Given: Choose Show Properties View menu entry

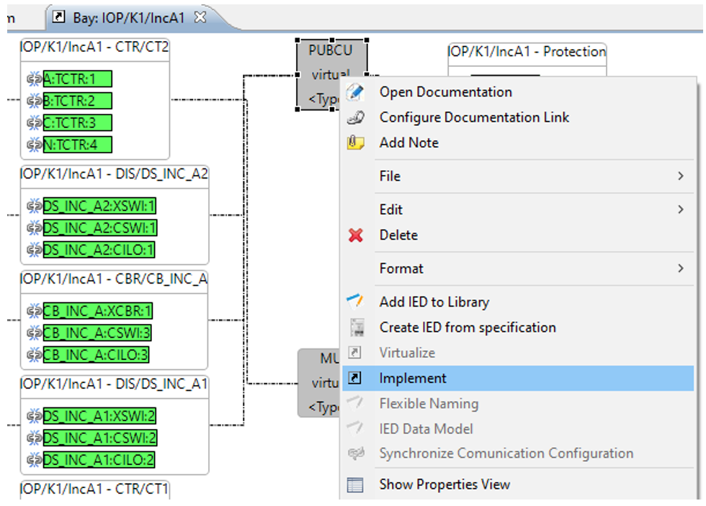Looking at the screenshot, I should [444, 484].
